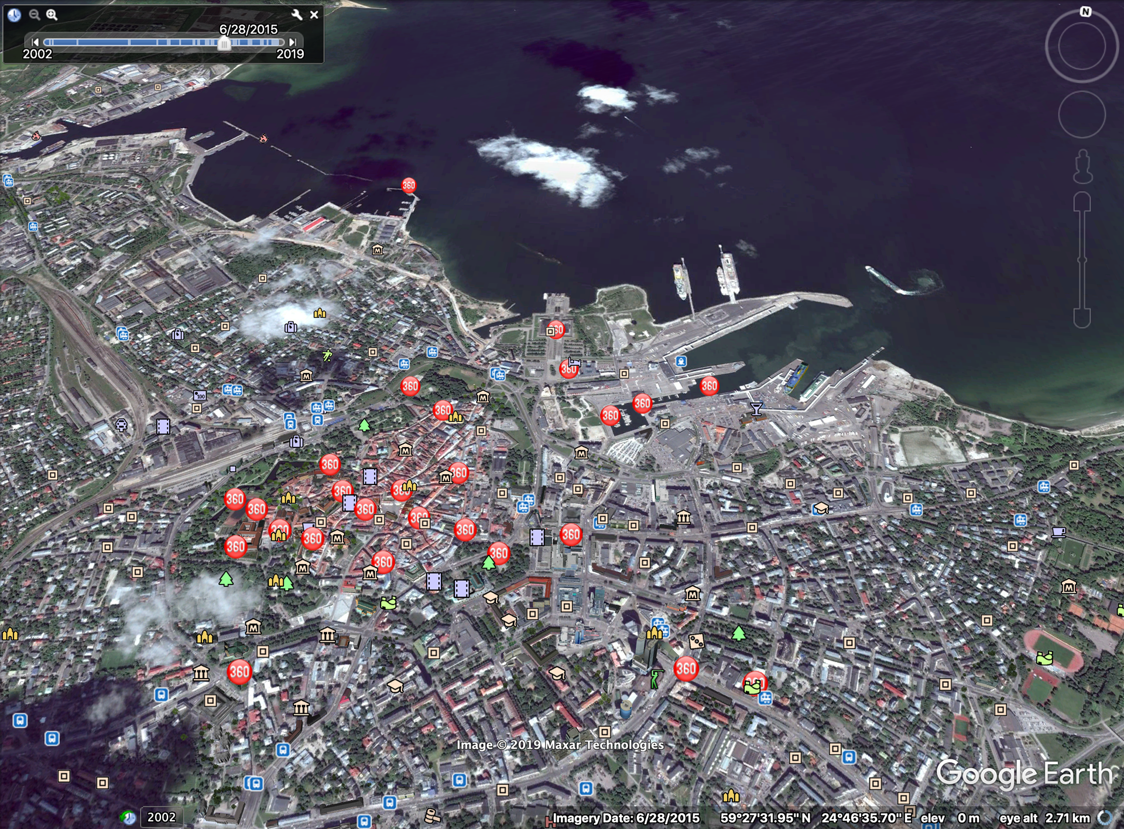The image size is (1124, 829).
Task: Click the clock icon in time slider panel
Action: (14, 15)
